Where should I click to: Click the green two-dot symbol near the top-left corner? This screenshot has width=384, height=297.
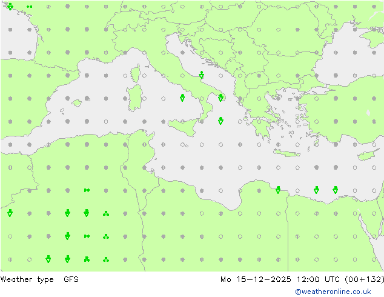click(30, 7)
